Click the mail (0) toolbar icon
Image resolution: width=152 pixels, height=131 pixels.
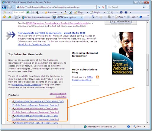point(110,12)
